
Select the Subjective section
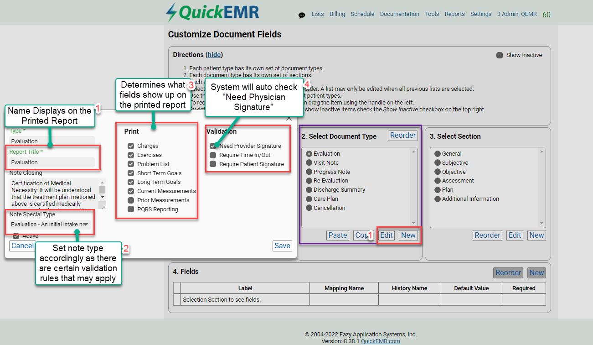[438, 163]
